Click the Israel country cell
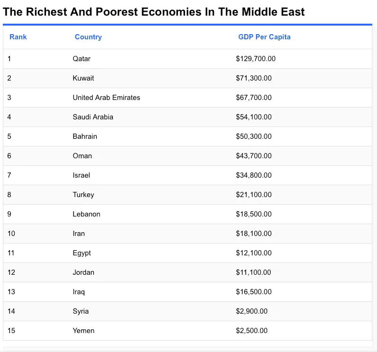The height and width of the screenshot is (352, 377). tap(81, 175)
